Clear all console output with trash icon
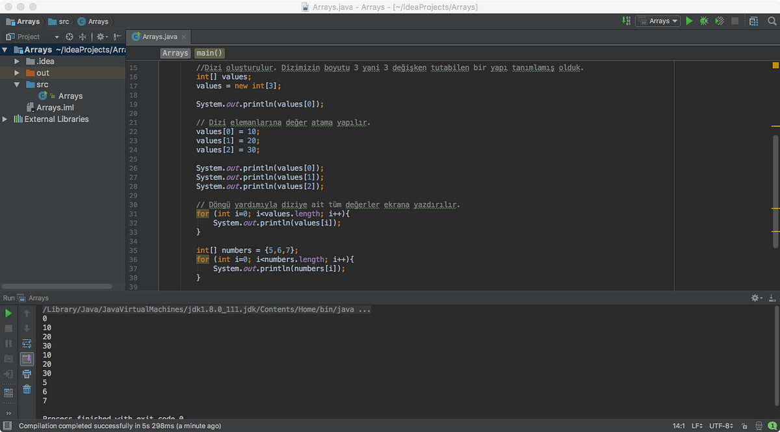Screen dimensions: 780x432 27,389
